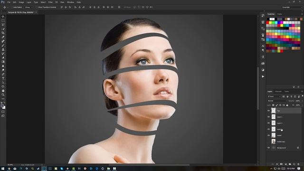Open the Layers panel flyout menu
Screen dimensions: 304x171
302,92
